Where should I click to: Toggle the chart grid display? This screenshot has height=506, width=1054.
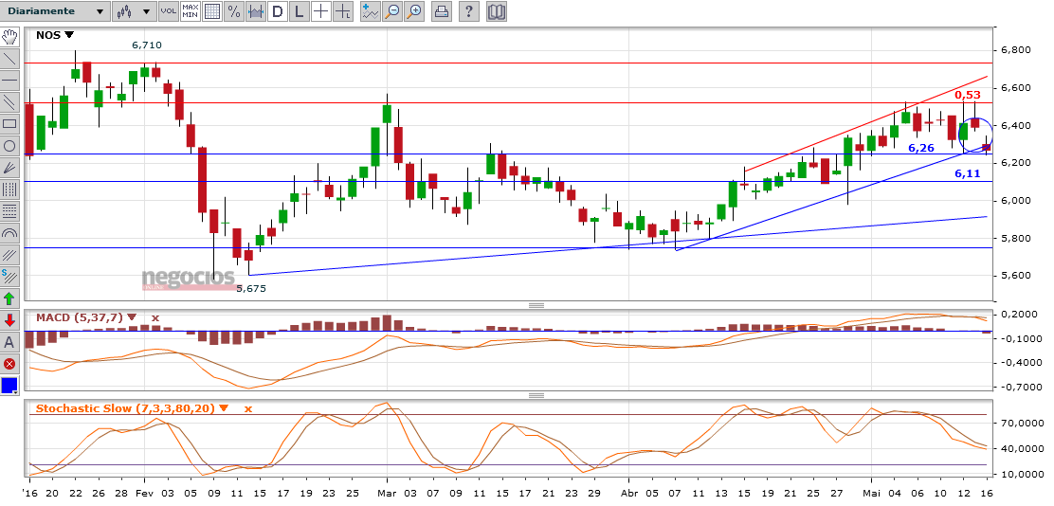[211, 11]
